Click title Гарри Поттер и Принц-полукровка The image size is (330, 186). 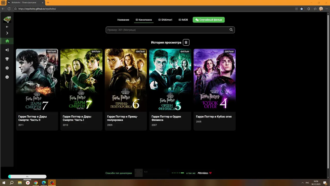point(122,118)
